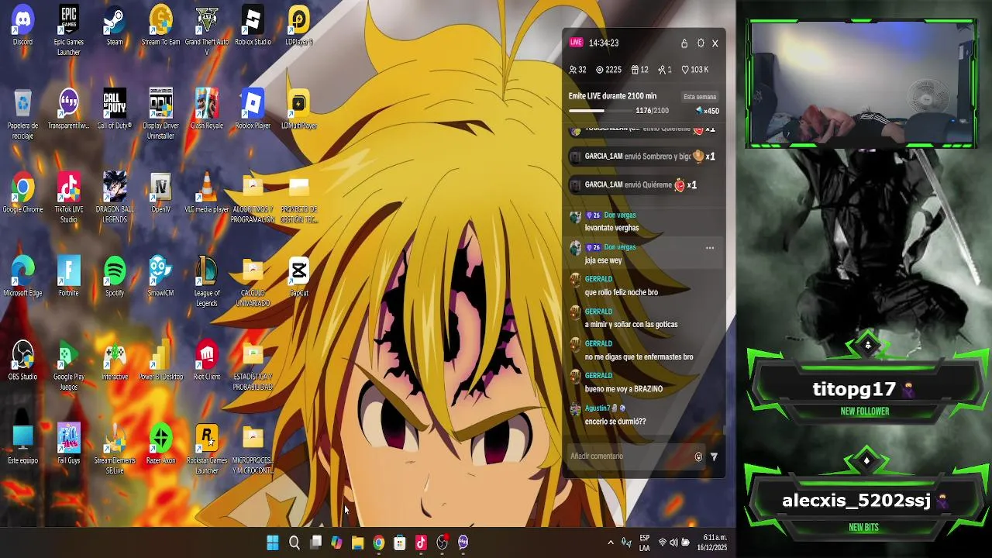992x558 pixels.
Task: Switch to OBS Studio in taskbar
Action: coord(442,542)
